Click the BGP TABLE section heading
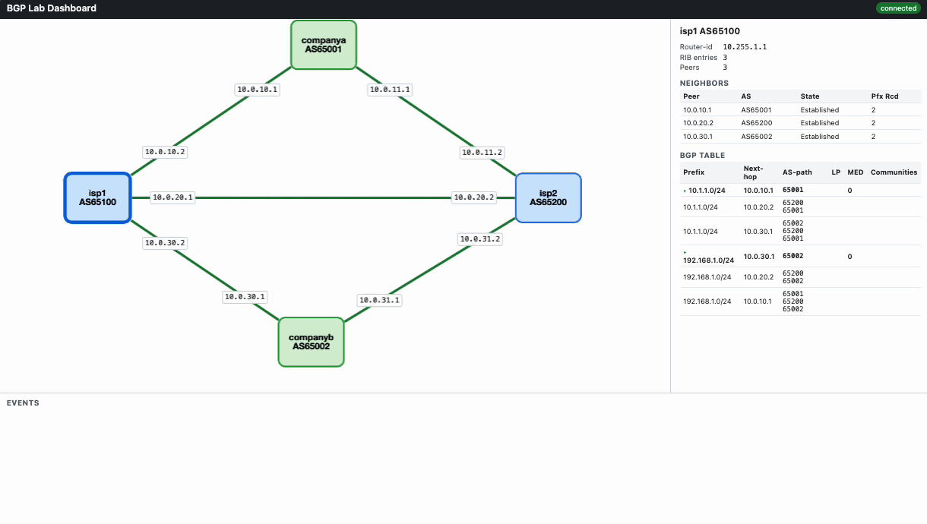This screenshot has height=524, width=927. pyautogui.click(x=702, y=156)
